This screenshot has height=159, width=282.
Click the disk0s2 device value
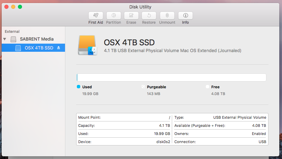coord(163,141)
